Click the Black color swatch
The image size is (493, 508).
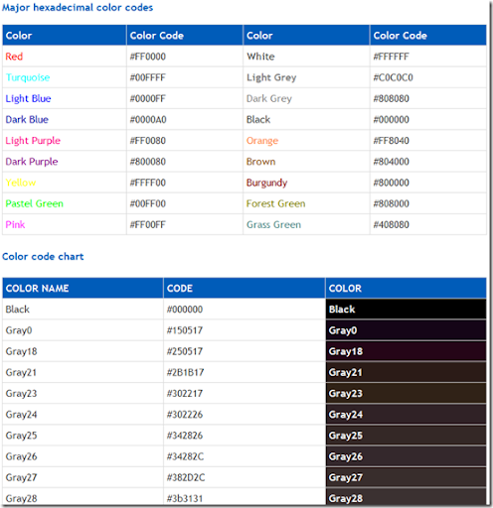(406, 310)
